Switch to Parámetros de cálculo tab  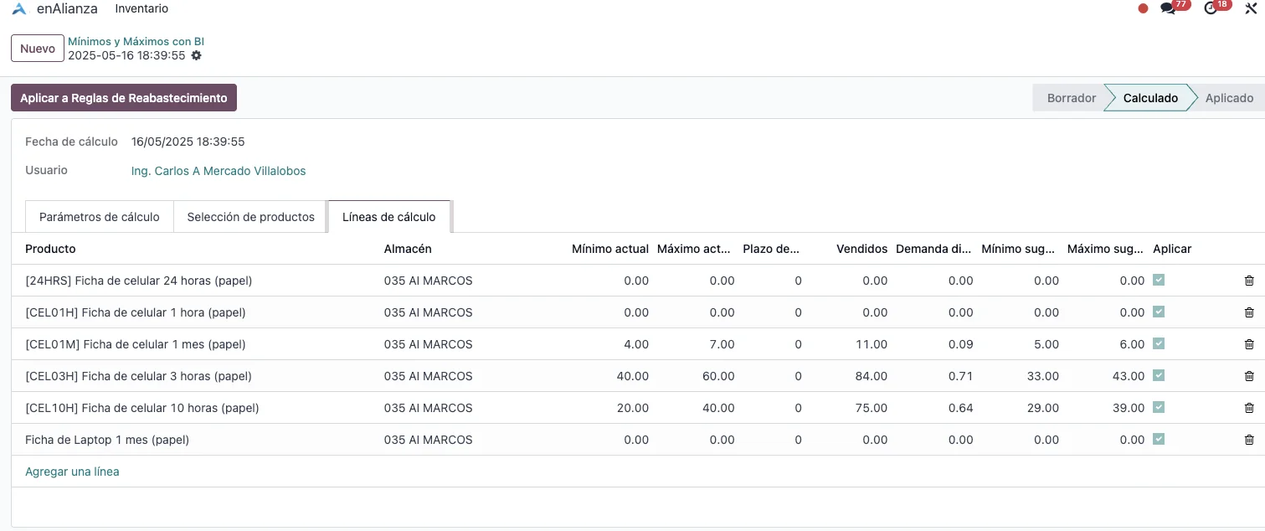click(99, 217)
